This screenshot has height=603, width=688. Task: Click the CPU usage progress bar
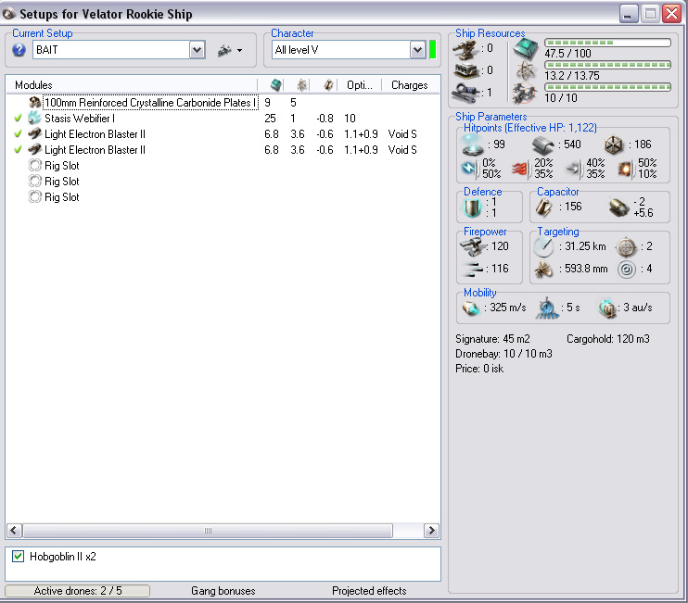(607, 43)
